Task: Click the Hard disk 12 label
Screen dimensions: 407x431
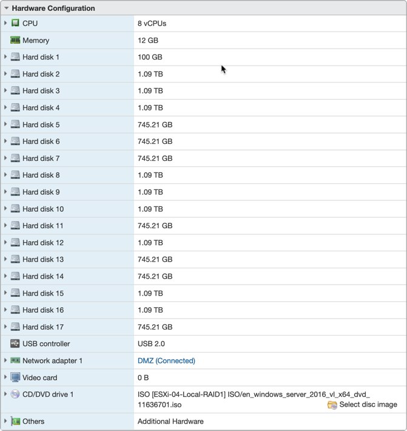Action: 43,243
